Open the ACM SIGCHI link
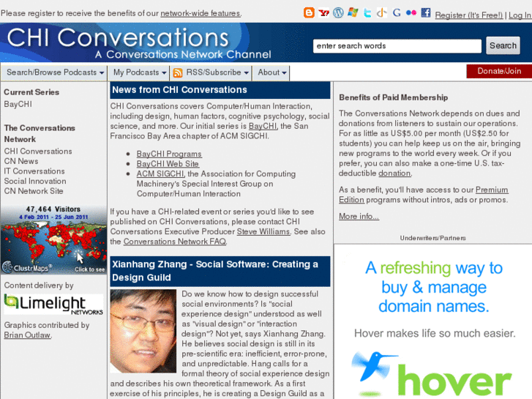 [160, 174]
